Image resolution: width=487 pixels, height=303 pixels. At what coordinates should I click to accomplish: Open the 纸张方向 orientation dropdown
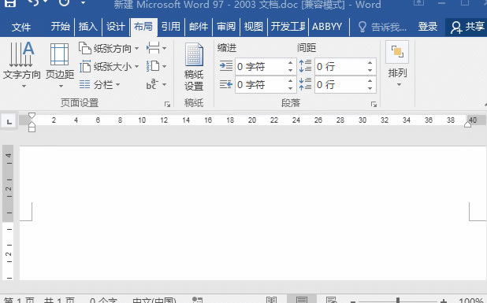pyautogui.click(x=109, y=48)
